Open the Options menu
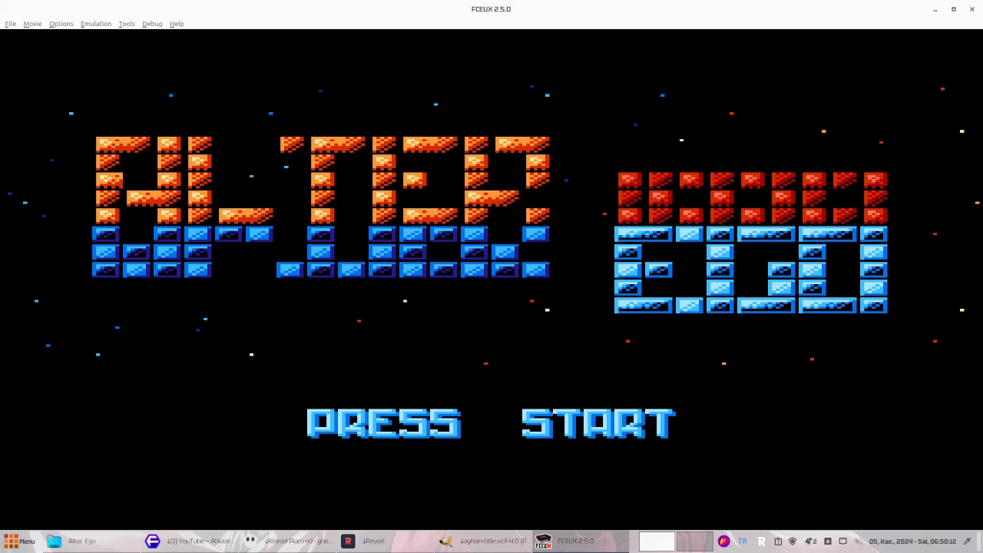The image size is (983, 553). (61, 24)
